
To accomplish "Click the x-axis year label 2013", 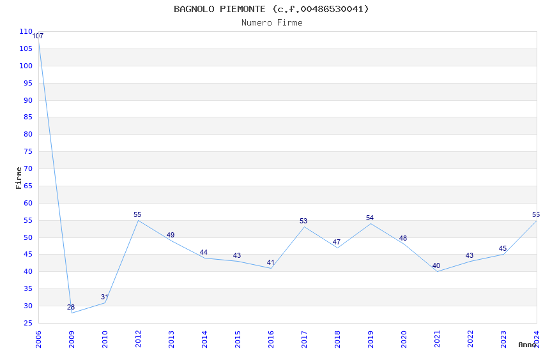I will point(171,340).
